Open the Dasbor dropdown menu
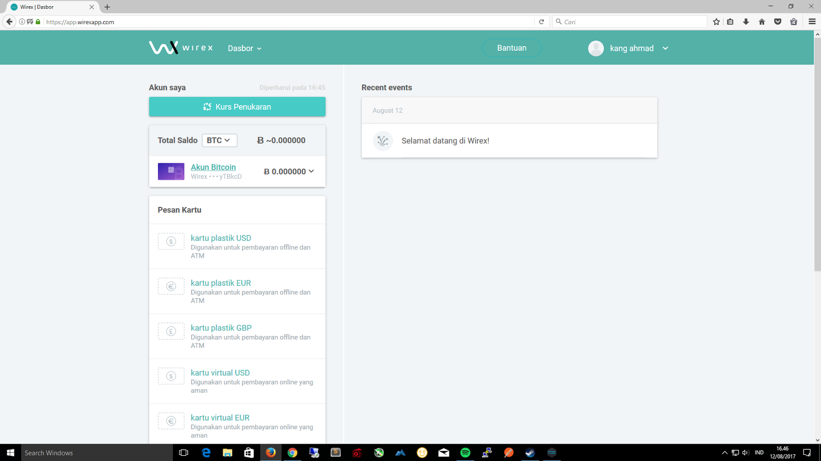 coord(245,48)
